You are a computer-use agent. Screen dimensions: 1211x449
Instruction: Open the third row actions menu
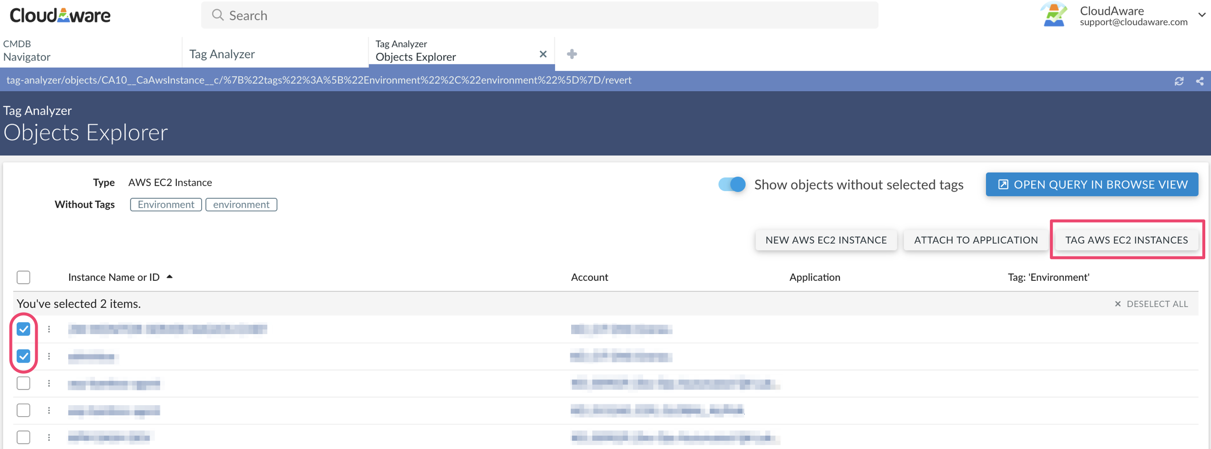click(49, 383)
